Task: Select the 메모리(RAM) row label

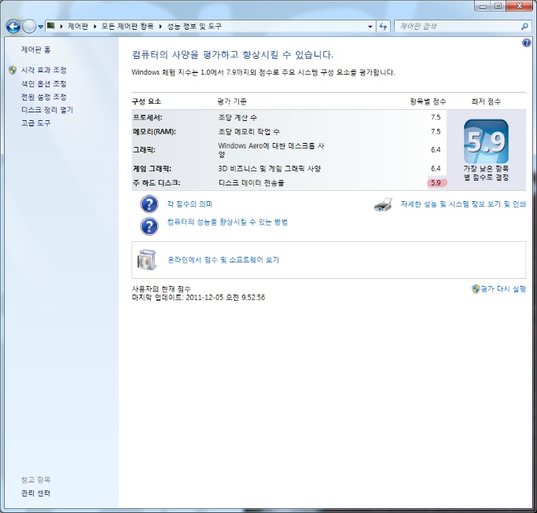Action: click(154, 131)
